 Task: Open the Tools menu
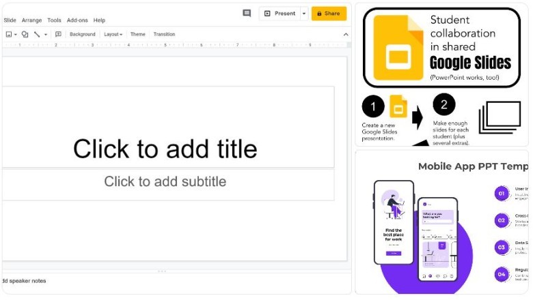tap(54, 20)
